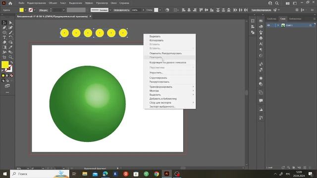Open the Comments panel icon
The height and width of the screenshot is (178, 317).
[x=261, y=100]
